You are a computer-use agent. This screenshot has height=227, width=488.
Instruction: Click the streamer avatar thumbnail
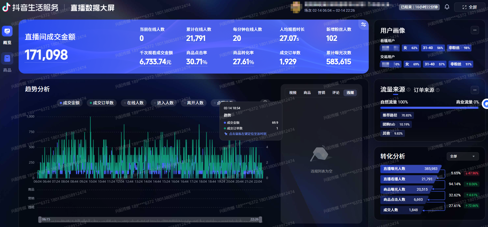296,7
